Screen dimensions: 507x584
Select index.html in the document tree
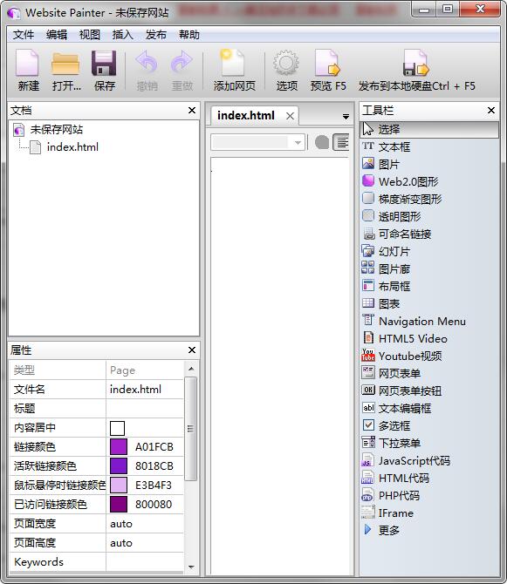click(x=72, y=147)
